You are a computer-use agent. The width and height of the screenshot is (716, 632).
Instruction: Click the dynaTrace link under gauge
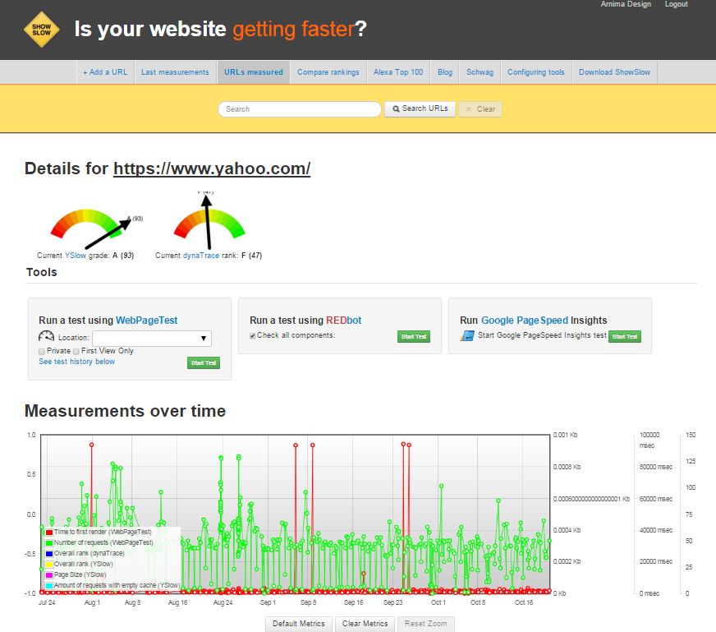click(201, 256)
